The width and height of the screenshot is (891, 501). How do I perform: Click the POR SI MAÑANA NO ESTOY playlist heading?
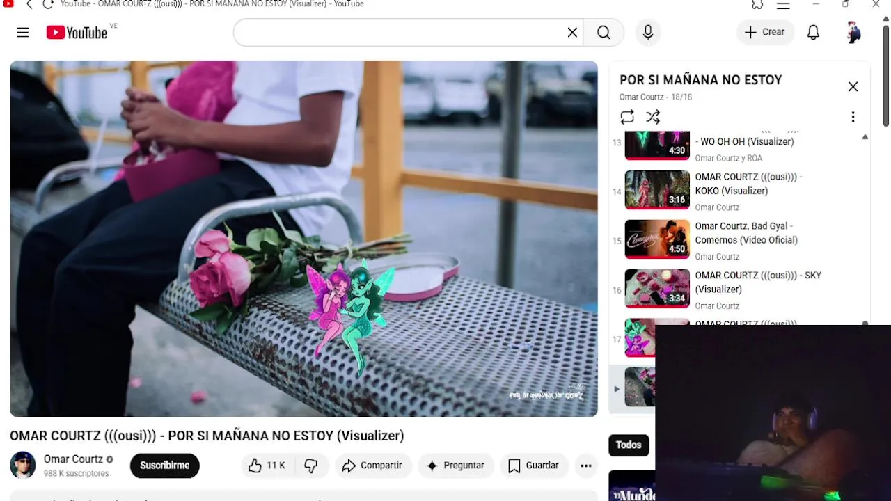(701, 80)
